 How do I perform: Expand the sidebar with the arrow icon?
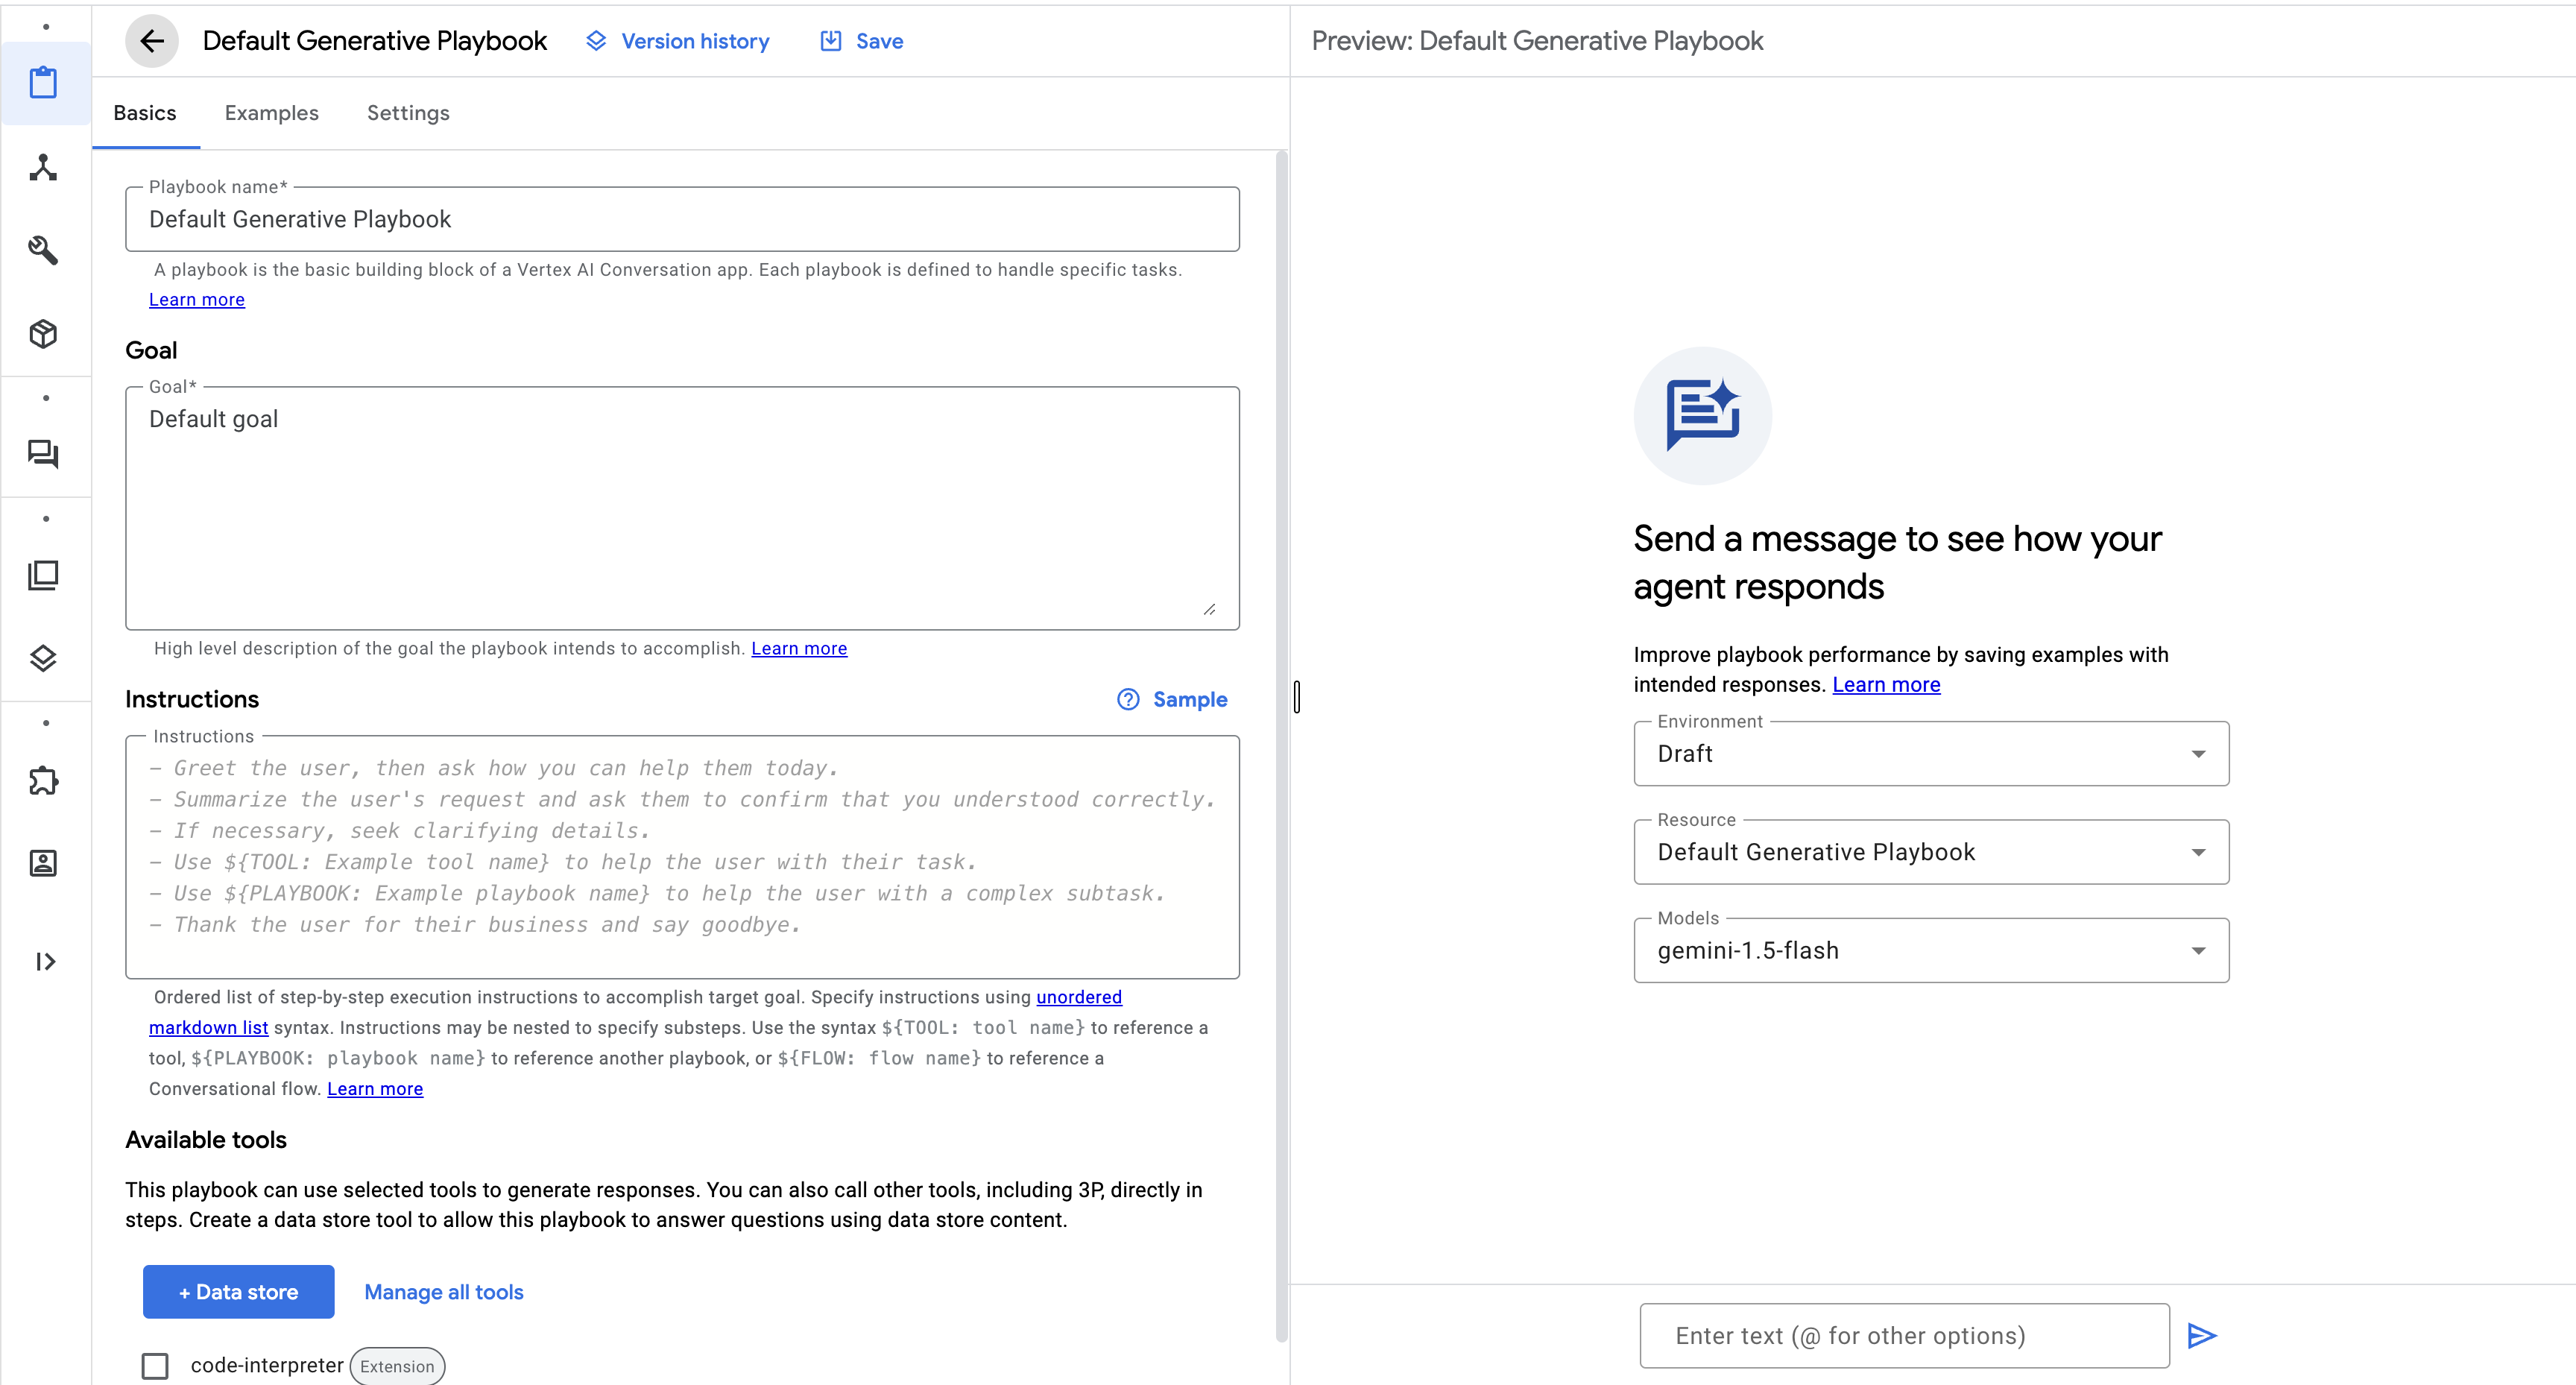tap(45, 962)
